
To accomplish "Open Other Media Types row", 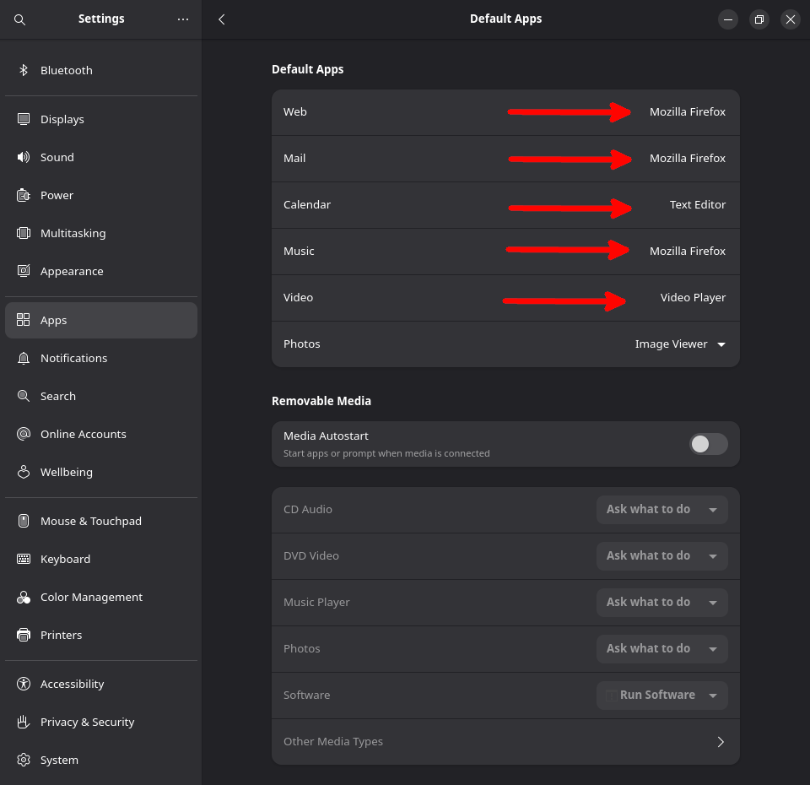I will click(x=505, y=742).
